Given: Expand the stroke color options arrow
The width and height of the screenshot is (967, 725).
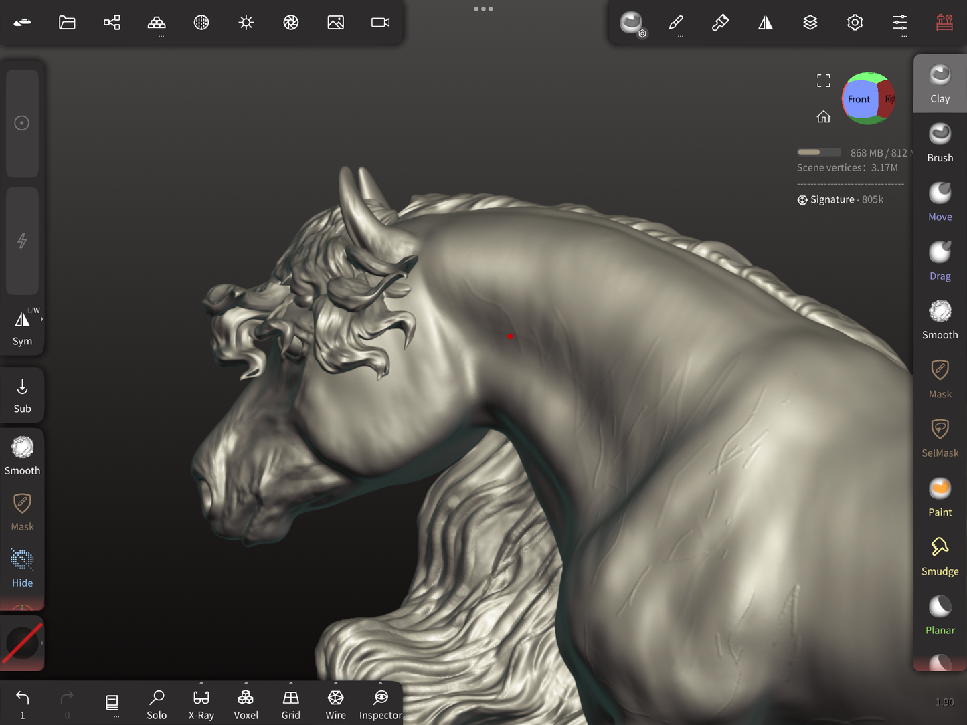Looking at the screenshot, I should [x=42, y=643].
